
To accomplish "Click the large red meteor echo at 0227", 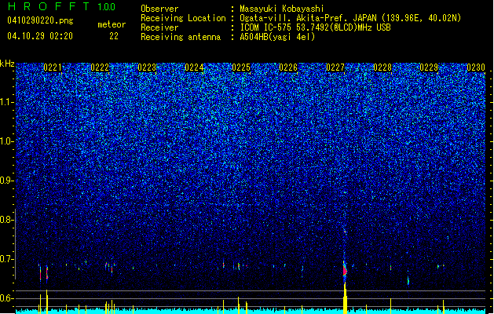I will (345, 270).
